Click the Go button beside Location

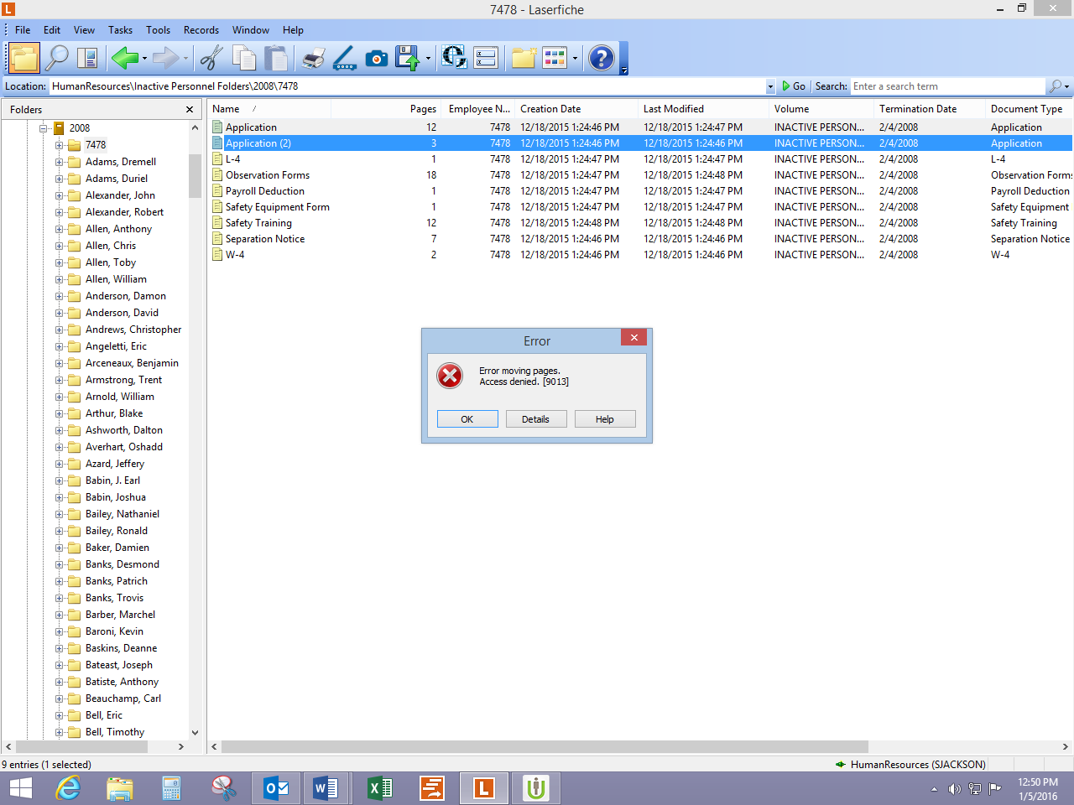(793, 86)
